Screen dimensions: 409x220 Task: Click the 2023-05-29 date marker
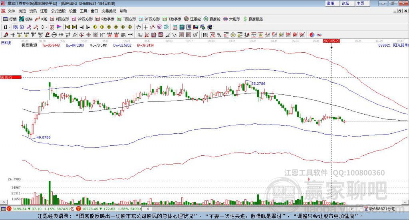pyautogui.click(x=331, y=41)
